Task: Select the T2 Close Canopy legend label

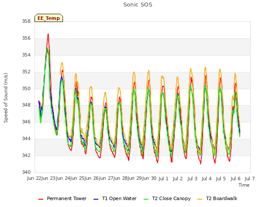Action: click(x=172, y=198)
